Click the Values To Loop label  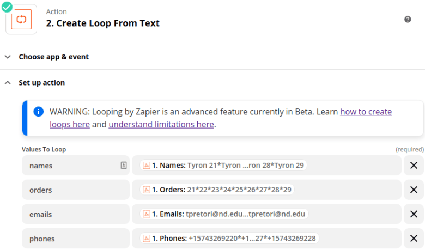pyautogui.click(x=44, y=149)
